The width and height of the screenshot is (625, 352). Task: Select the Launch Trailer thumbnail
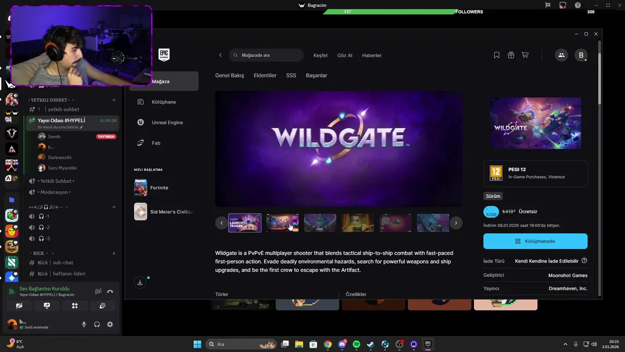(245, 223)
